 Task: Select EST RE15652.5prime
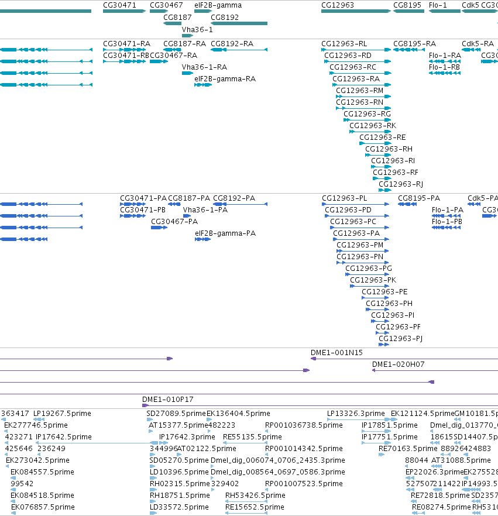(255, 507)
